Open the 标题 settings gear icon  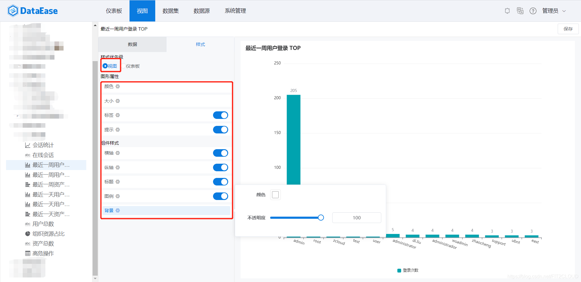pyautogui.click(x=118, y=182)
